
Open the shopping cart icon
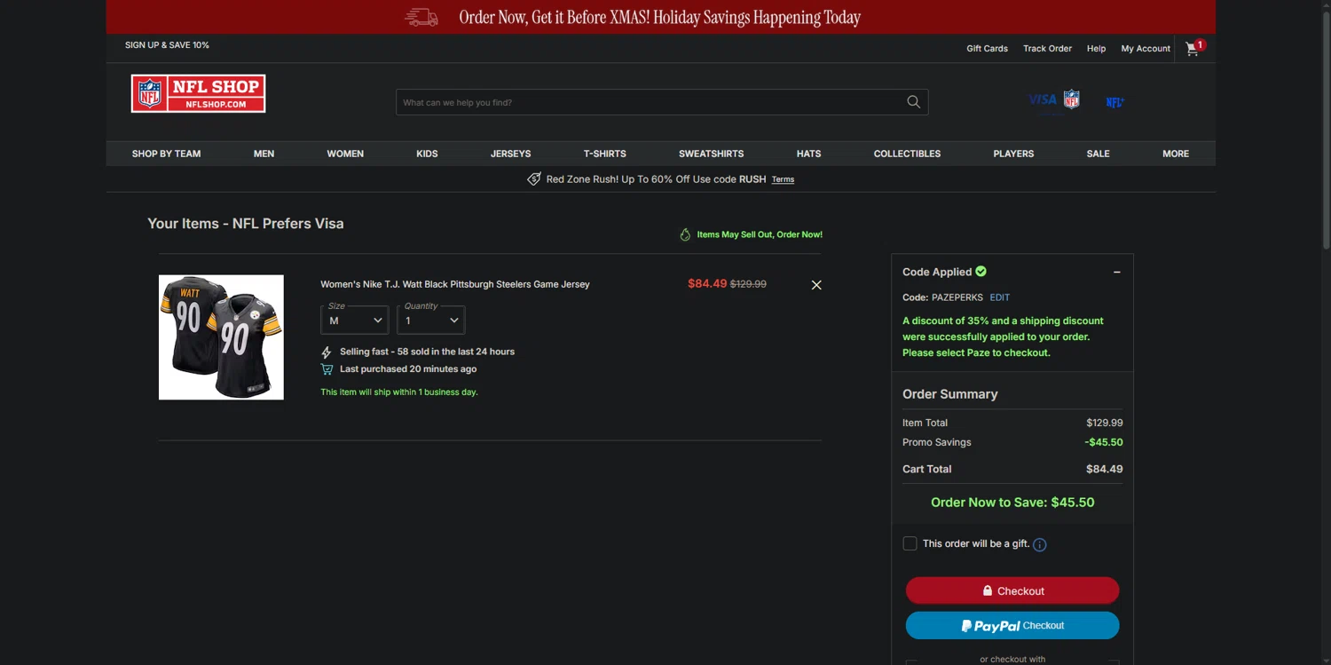[x=1192, y=49]
